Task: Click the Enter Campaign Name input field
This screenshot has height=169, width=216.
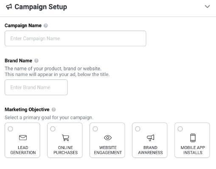Action: click(x=76, y=39)
